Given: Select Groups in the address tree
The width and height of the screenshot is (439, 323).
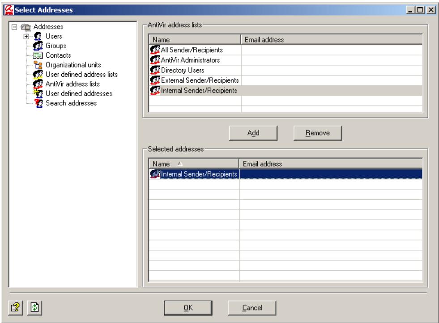Looking at the screenshot, I should coord(56,46).
